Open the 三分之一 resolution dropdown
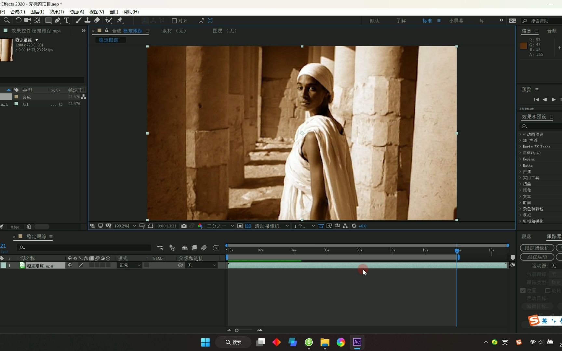 tap(220, 226)
